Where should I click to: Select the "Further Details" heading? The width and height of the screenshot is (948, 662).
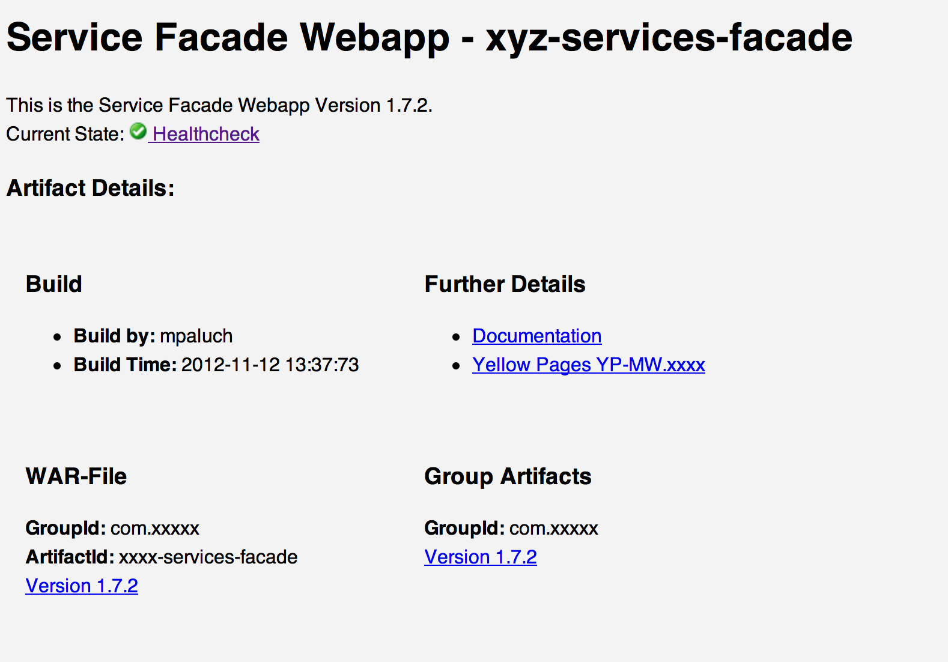505,284
